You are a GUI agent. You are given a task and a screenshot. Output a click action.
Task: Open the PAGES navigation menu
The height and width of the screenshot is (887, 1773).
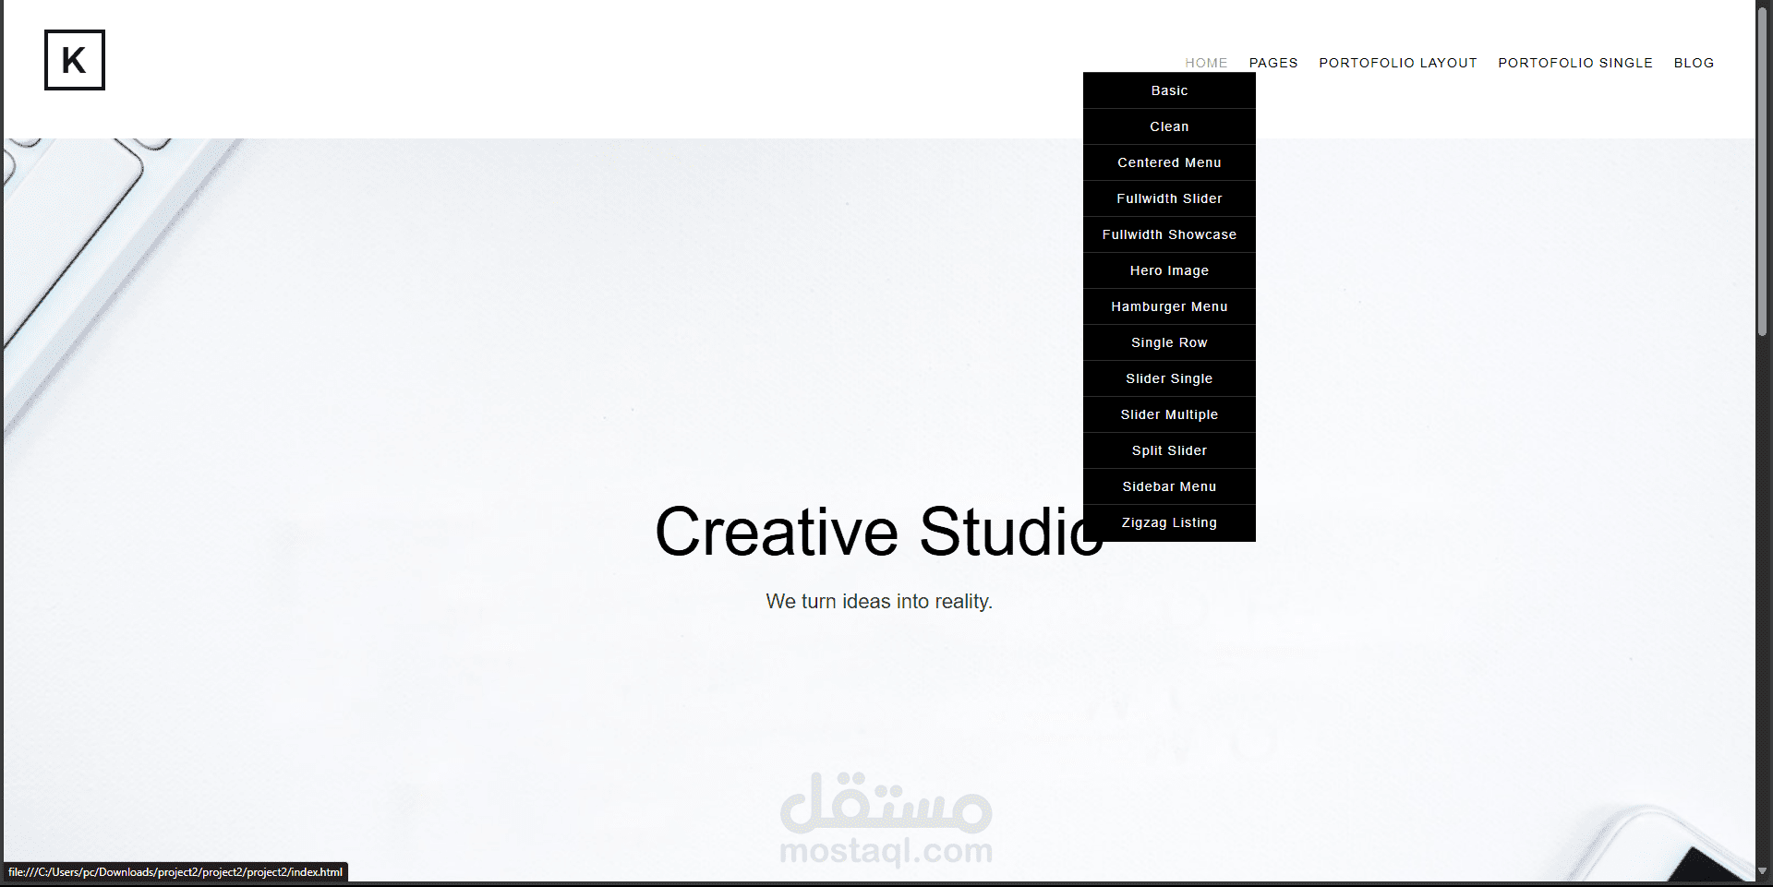point(1273,63)
